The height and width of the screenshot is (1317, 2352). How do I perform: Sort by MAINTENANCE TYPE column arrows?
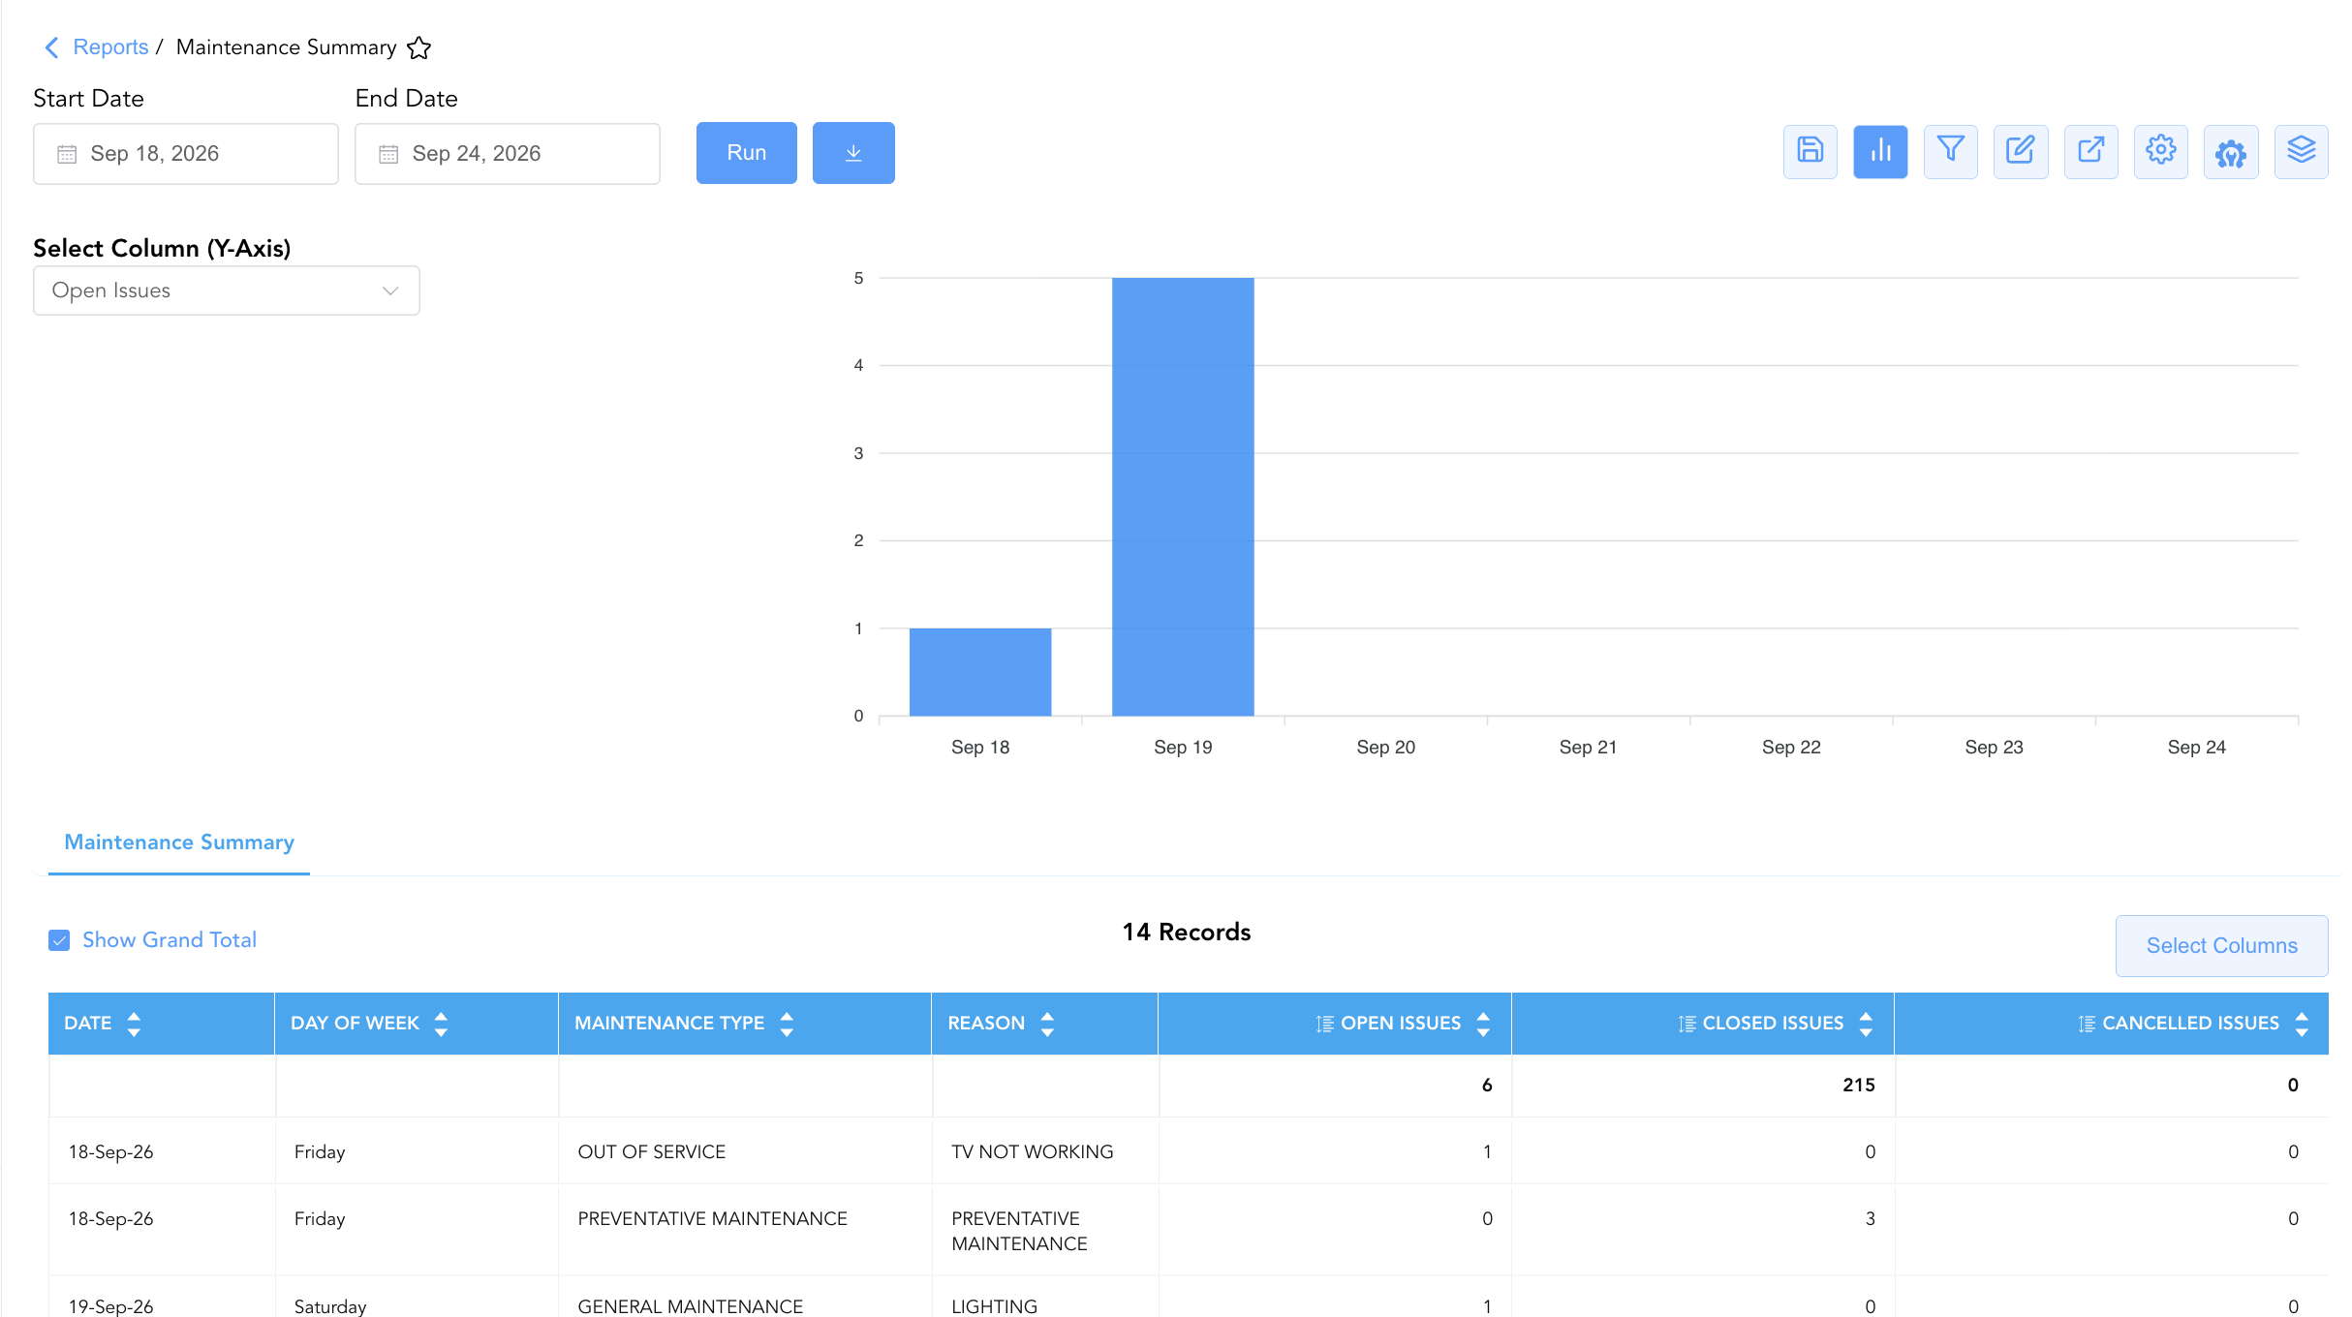[x=787, y=1024]
